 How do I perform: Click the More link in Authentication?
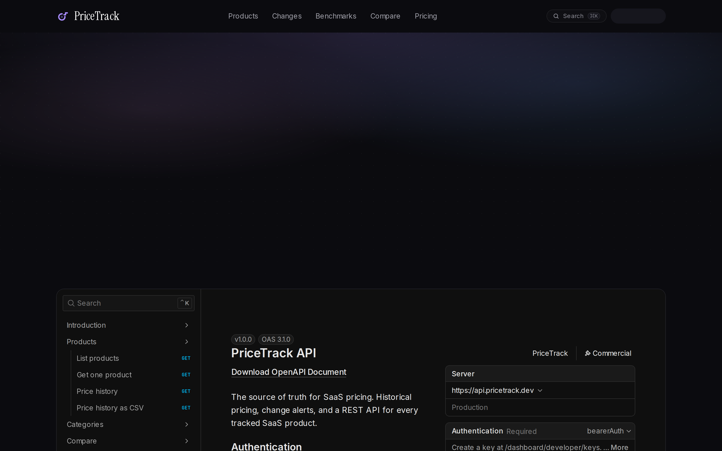click(x=619, y=447)
